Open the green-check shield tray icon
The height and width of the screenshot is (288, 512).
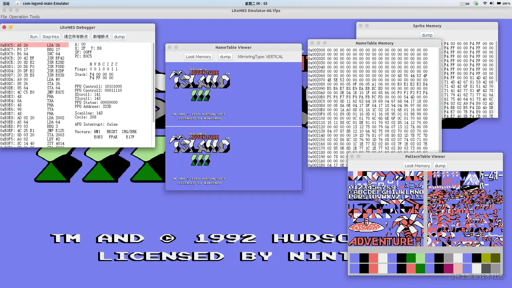476,3
